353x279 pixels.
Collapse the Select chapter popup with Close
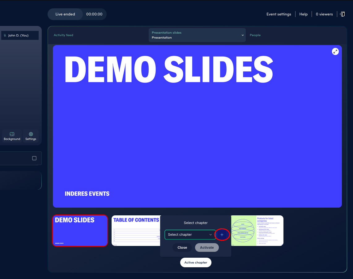(x=182, y=247)
